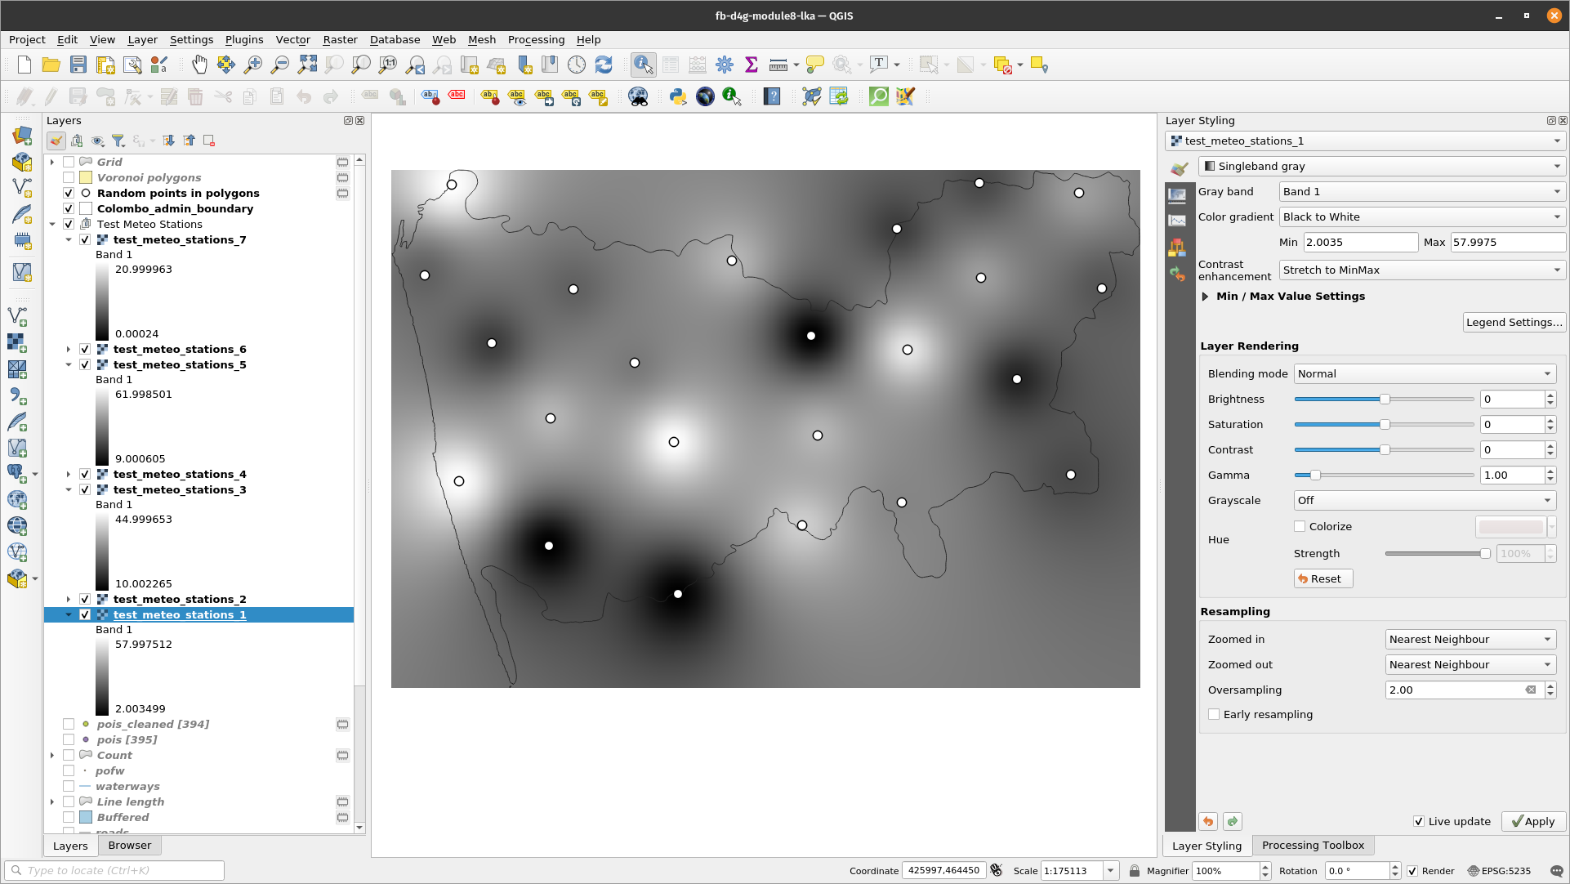Open a project with the folder icon
This screenshot has height=884, width=1570.
(51, 65)
